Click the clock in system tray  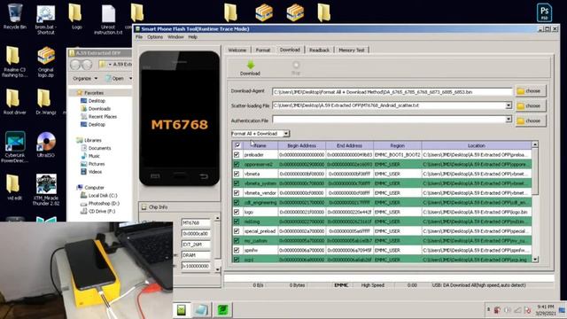(x=546, y=310)
